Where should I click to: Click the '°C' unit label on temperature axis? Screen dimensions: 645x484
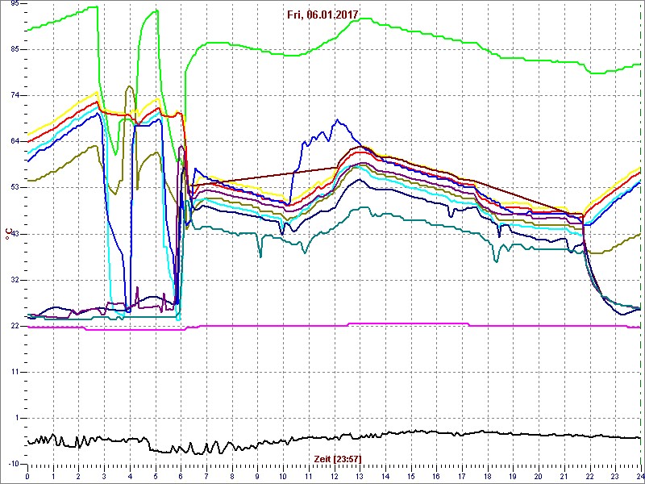8,235
